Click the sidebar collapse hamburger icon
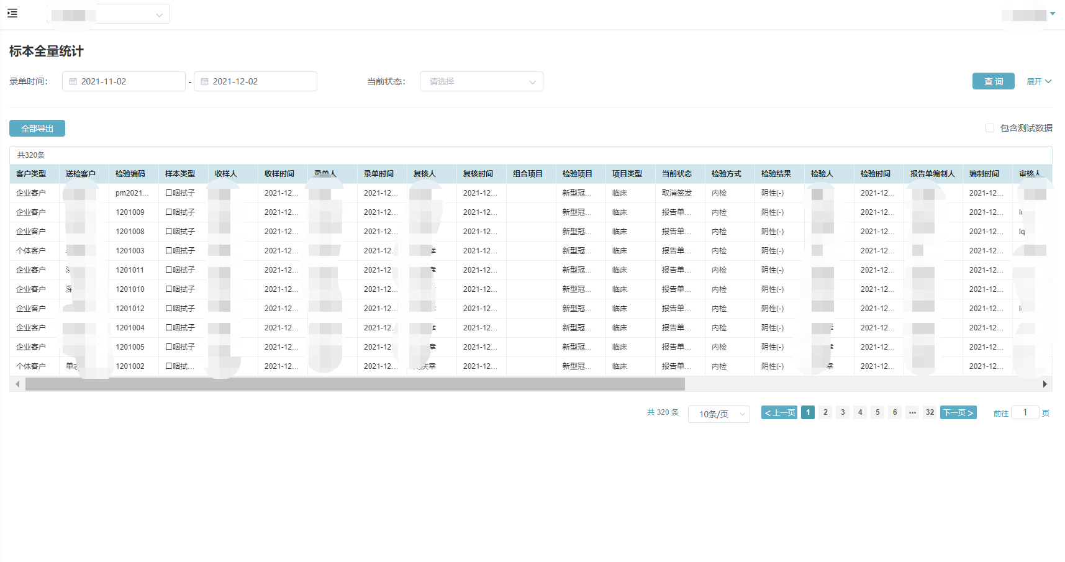This screenshot has width=1065, height=562. click(12, 13)
